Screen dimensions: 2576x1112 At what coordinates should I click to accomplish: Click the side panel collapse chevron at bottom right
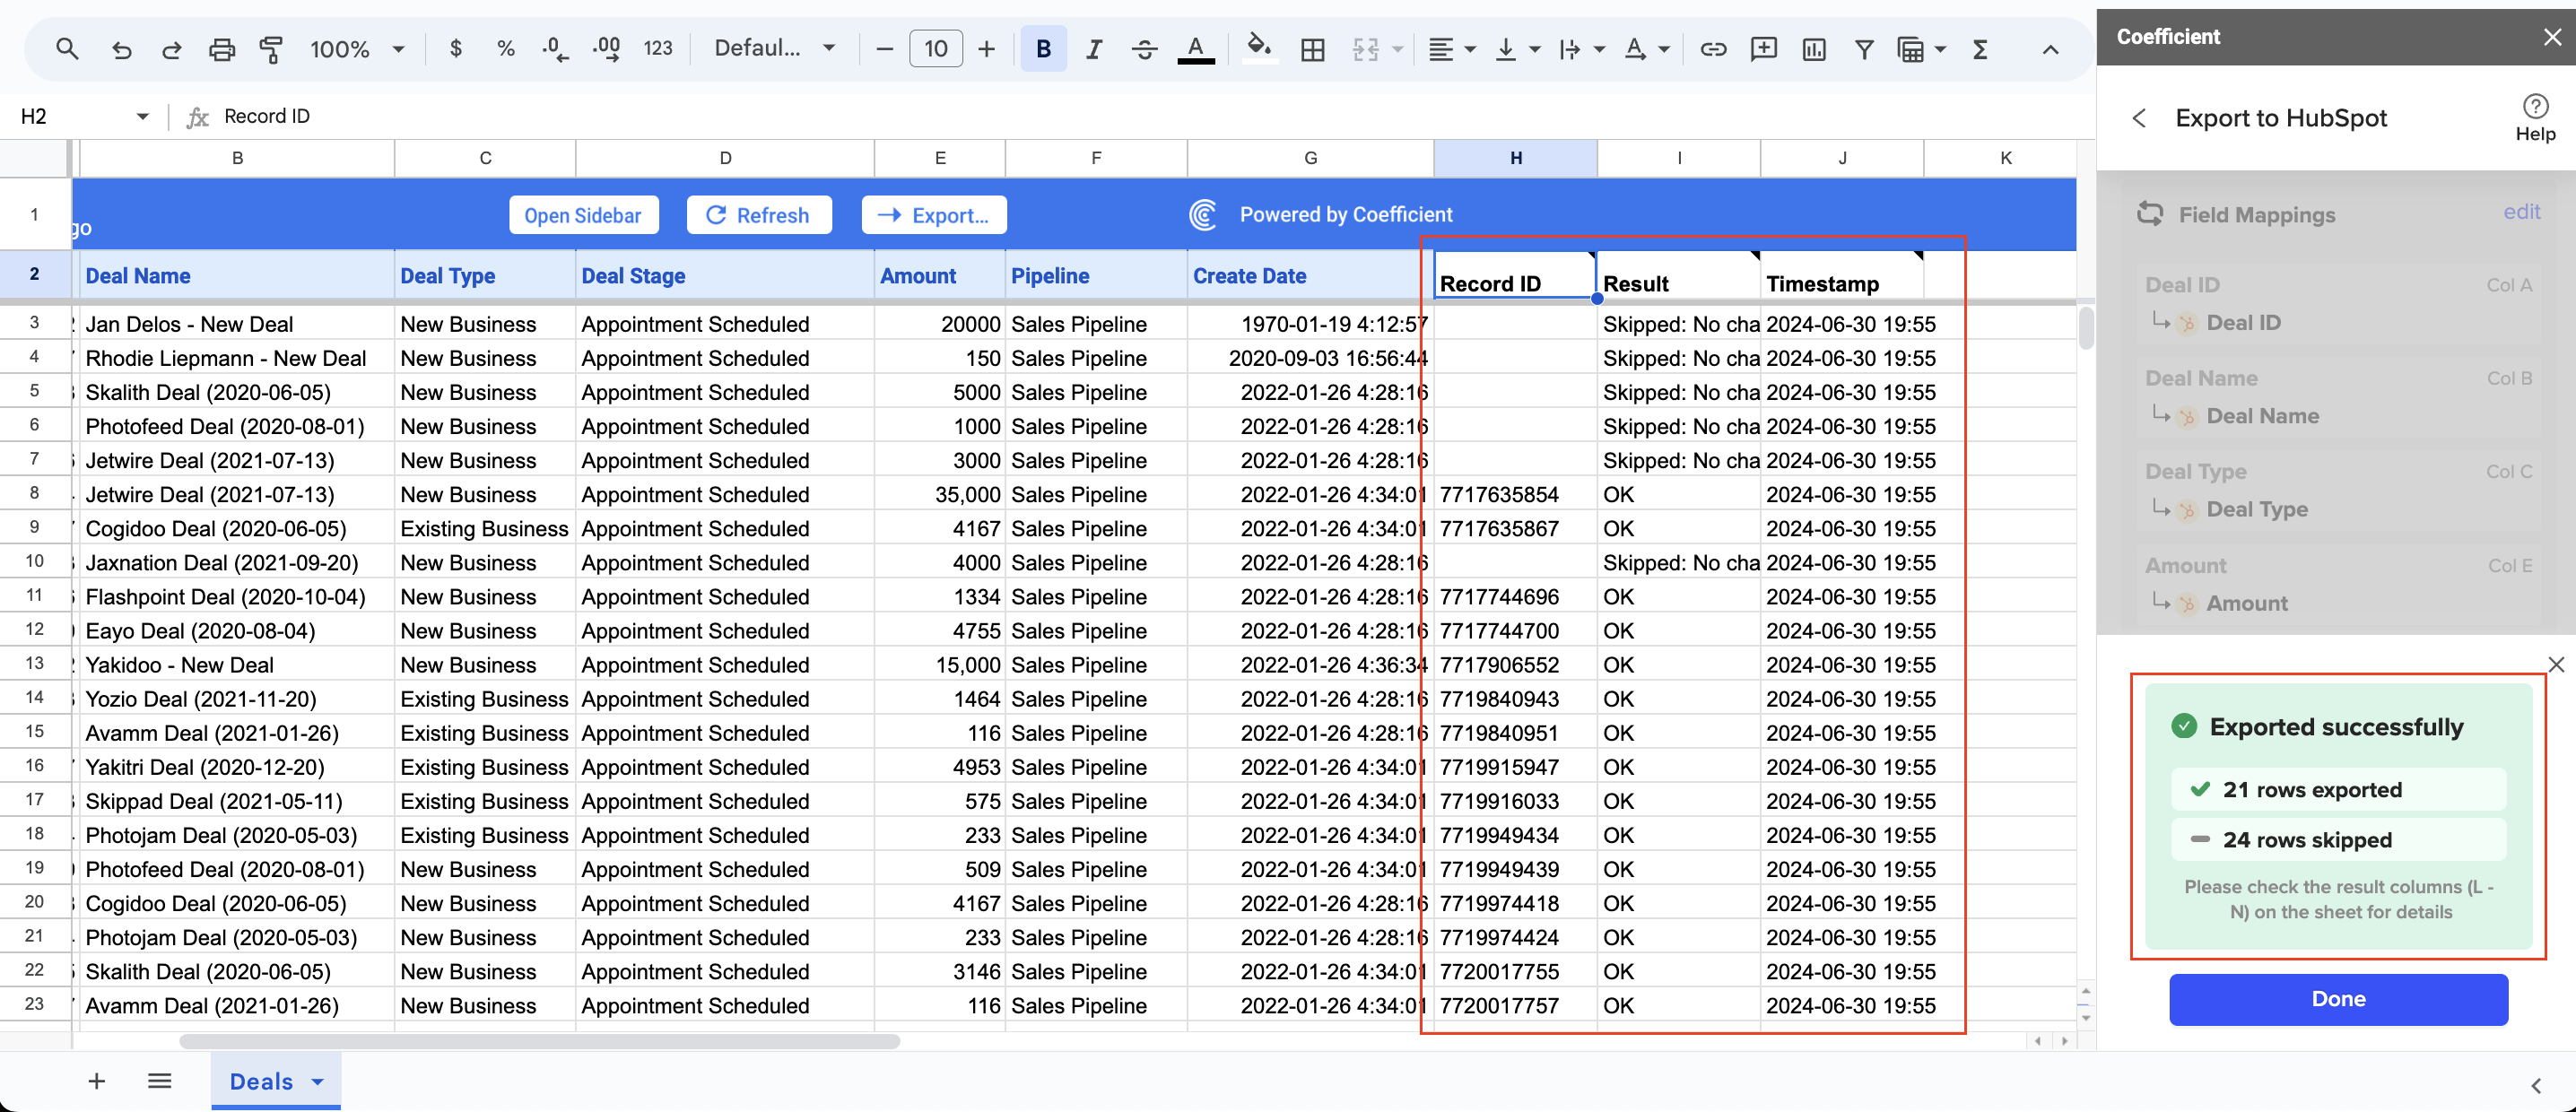(2535, 1085)
